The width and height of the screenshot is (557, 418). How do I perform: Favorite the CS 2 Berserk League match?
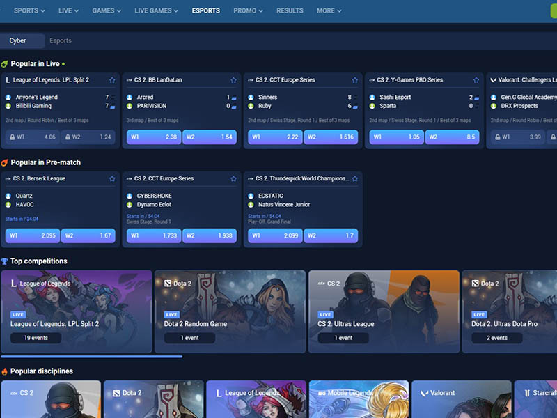pos(112,178)
